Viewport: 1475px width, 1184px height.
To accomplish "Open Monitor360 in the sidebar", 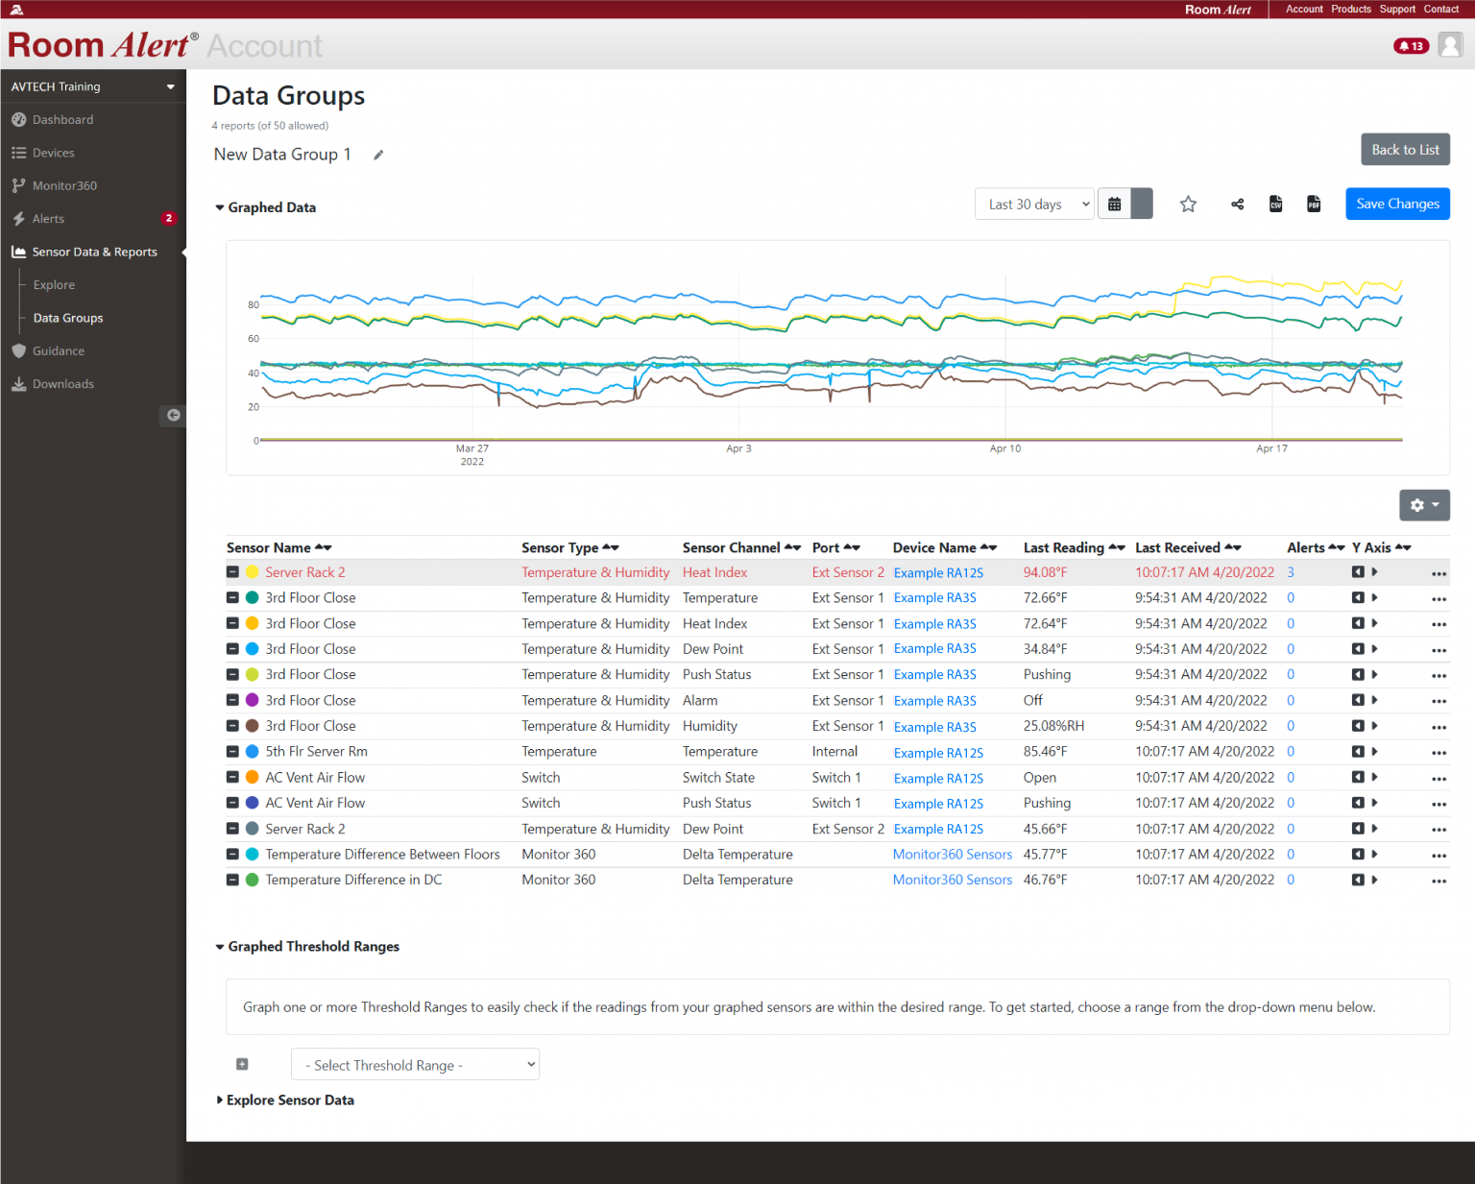I will click(x=64, y=185).
